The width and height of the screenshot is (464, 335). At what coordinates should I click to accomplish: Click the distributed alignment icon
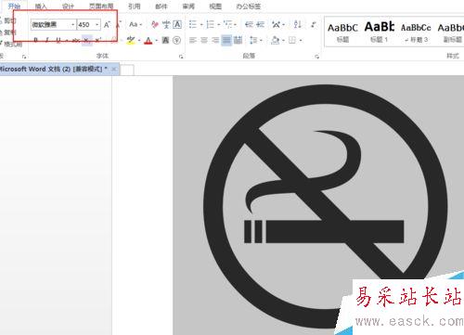pos(238,40)
